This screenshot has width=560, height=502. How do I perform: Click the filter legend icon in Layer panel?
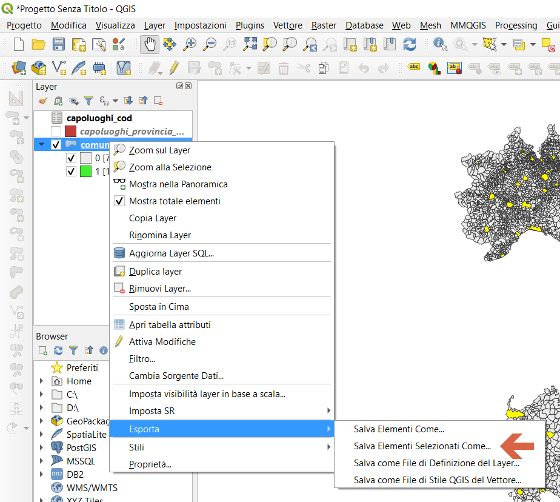88,101
